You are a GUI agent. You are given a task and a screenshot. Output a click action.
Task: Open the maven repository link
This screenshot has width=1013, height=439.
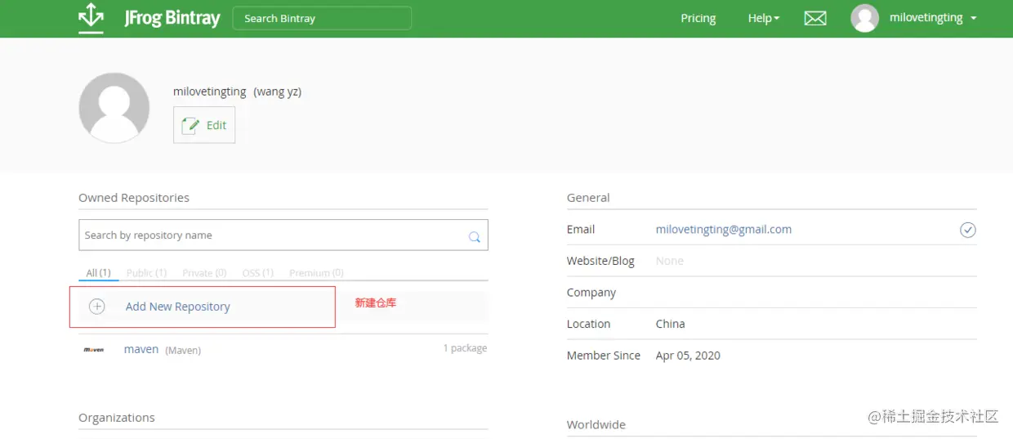(x=141, y=349)
